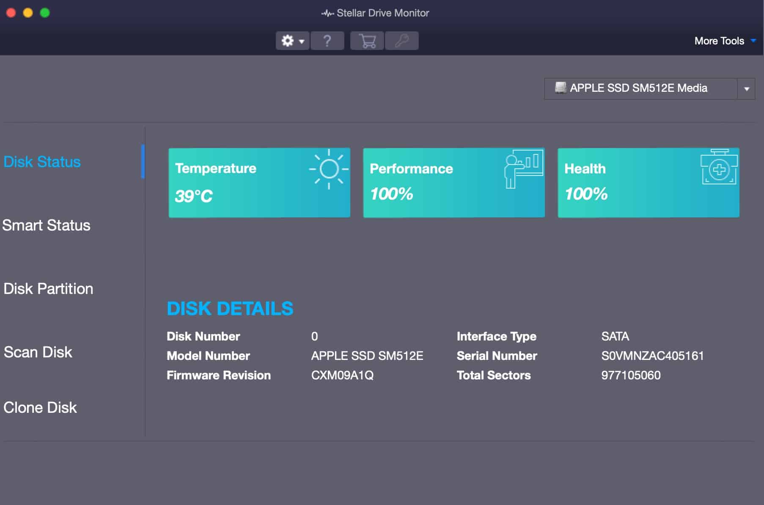Open the drive selection dropdown arrow
The height and width of the screenshot is (505, 764).
pos(747,88)
